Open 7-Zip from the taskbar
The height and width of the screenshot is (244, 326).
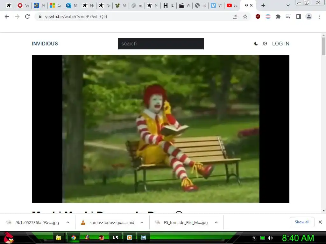click(116, 238)
